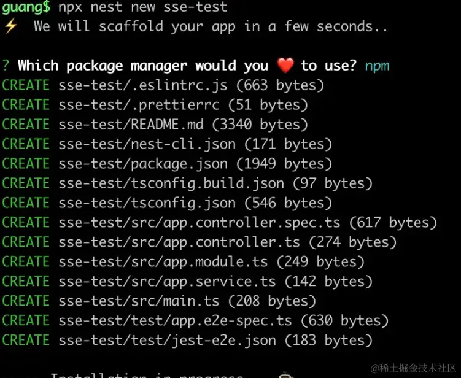Click the green question mark prompt symbol
This screenshot has width=461, height=378.
pyautogui.click(x=6, y=65)
